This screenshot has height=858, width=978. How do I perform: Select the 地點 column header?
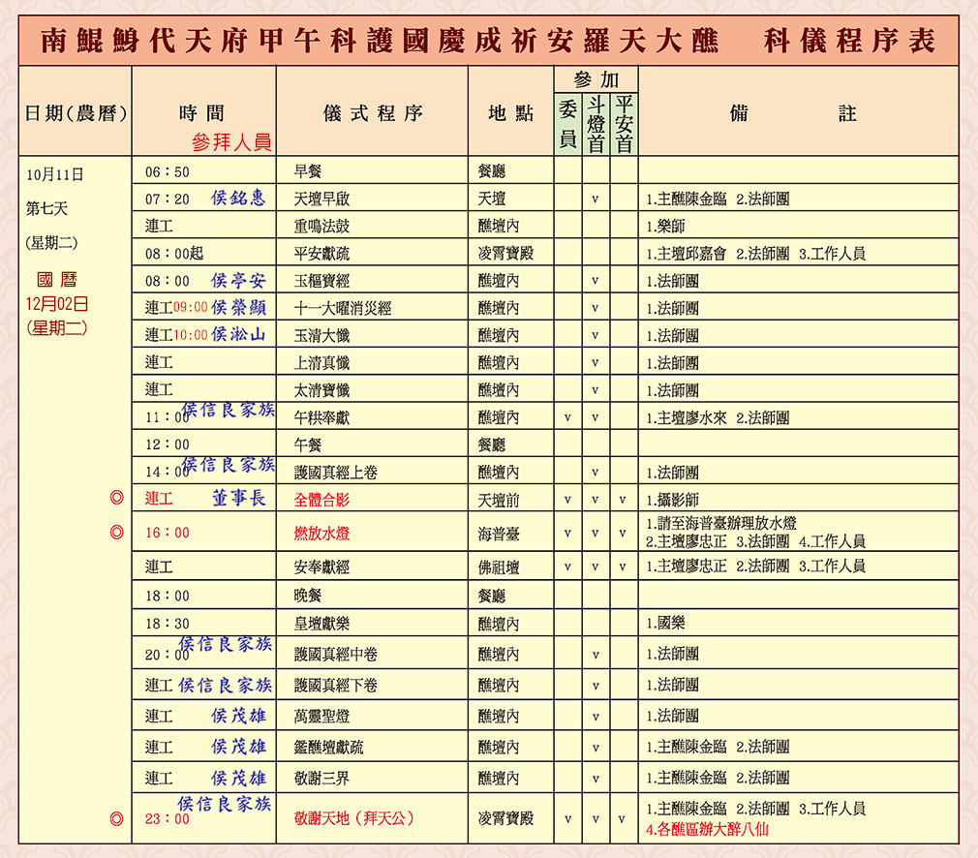[511, 113]
